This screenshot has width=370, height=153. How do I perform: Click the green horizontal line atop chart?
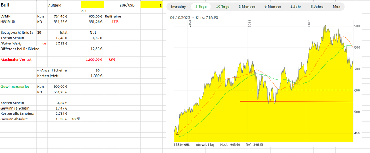pos(289,24)
